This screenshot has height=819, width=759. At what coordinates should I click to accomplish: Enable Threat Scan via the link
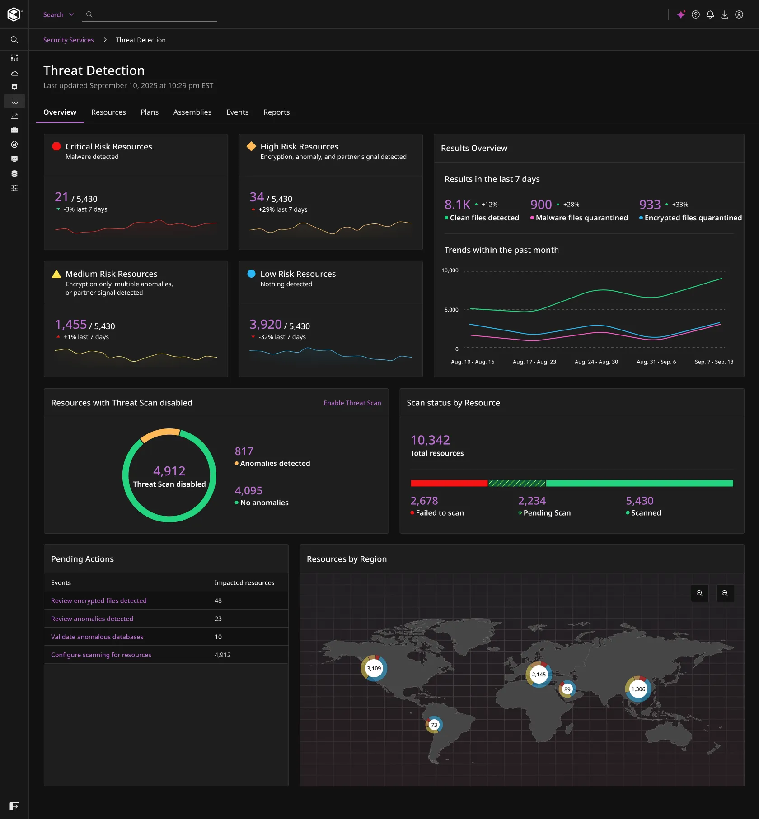point(352,403)
